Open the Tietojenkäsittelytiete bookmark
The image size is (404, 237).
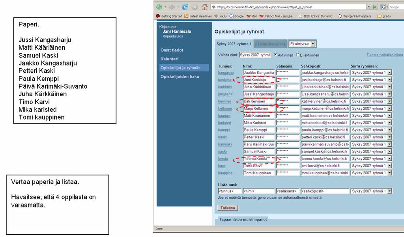[356, 16]
